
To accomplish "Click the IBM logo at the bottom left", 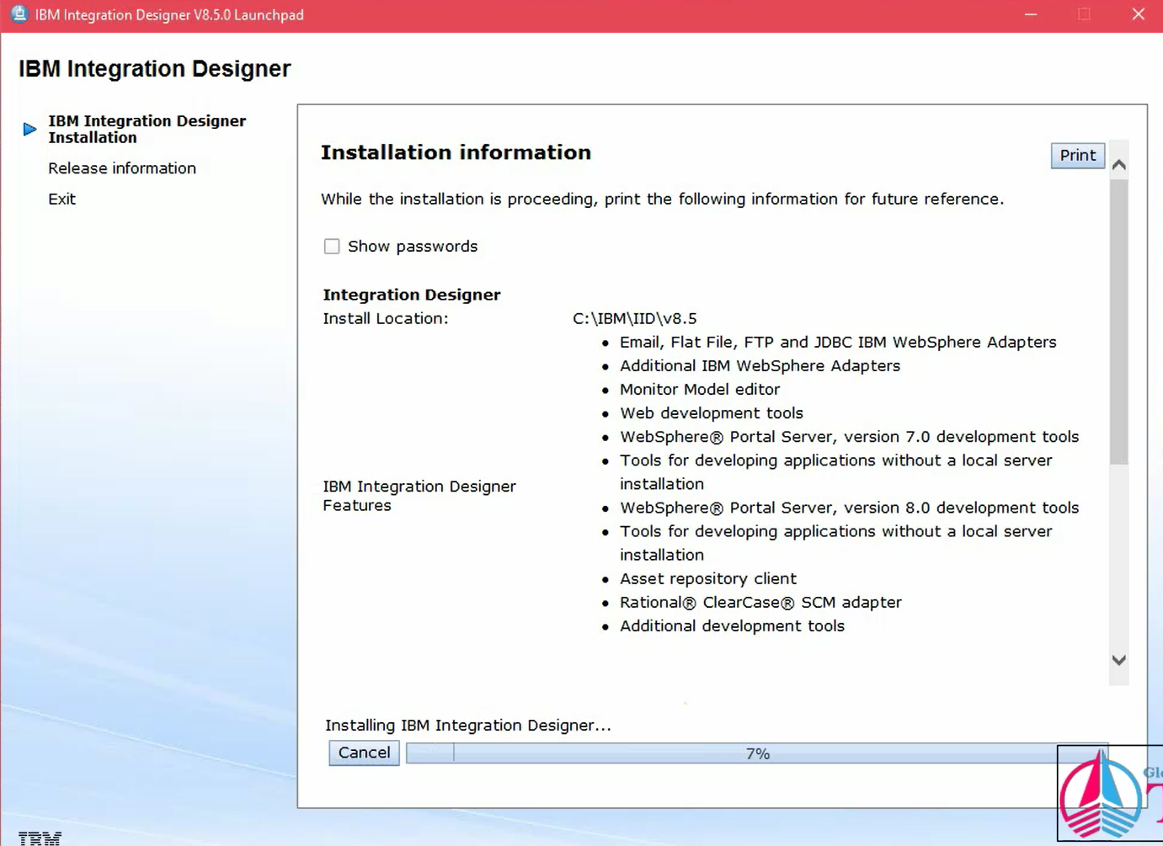I will [x=39, y=838].
